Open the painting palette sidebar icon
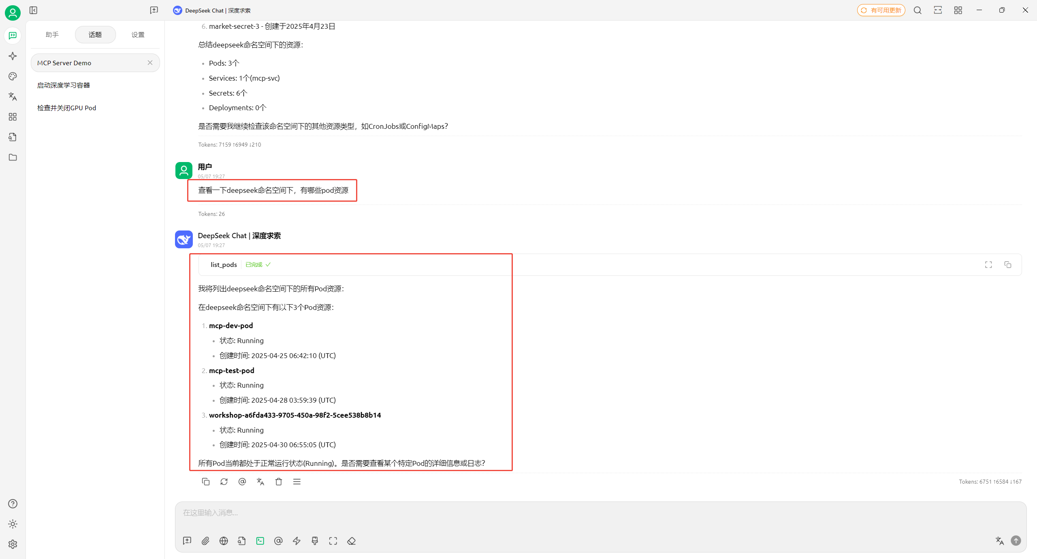This screenshot has height=559, width=1037. pyautogui.click(x=13, y=76)
